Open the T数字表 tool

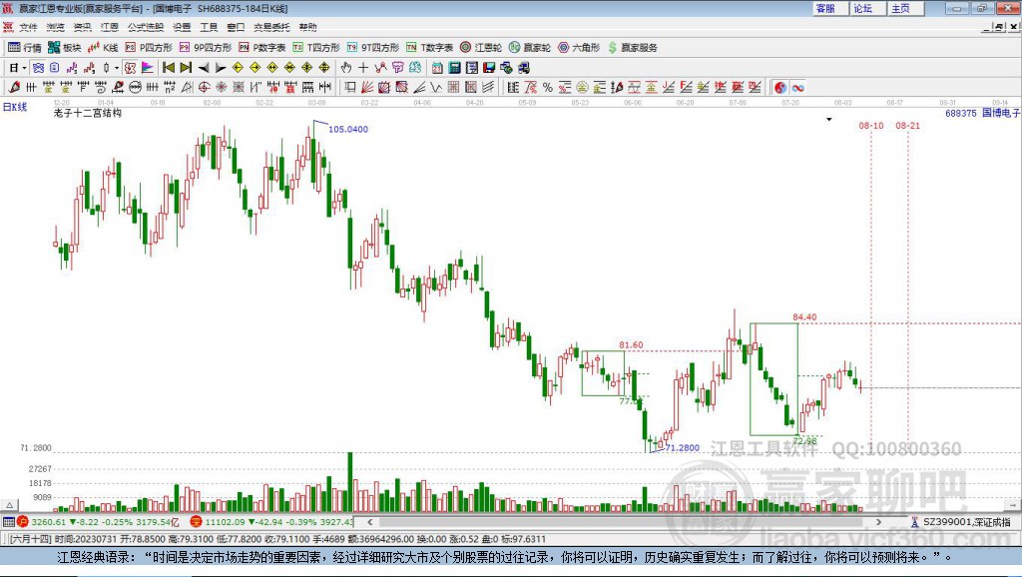(429, 48)
